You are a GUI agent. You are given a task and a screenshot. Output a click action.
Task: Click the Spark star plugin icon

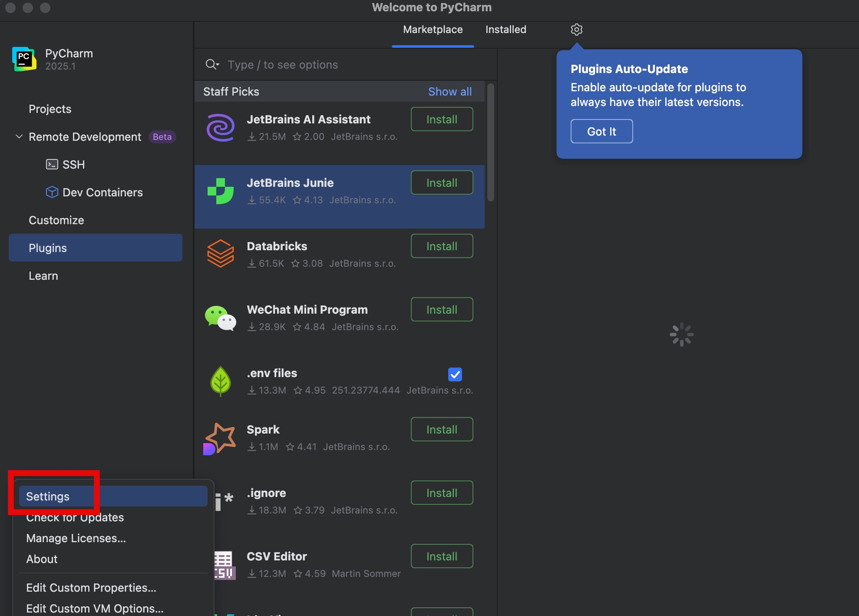point(220,438)
